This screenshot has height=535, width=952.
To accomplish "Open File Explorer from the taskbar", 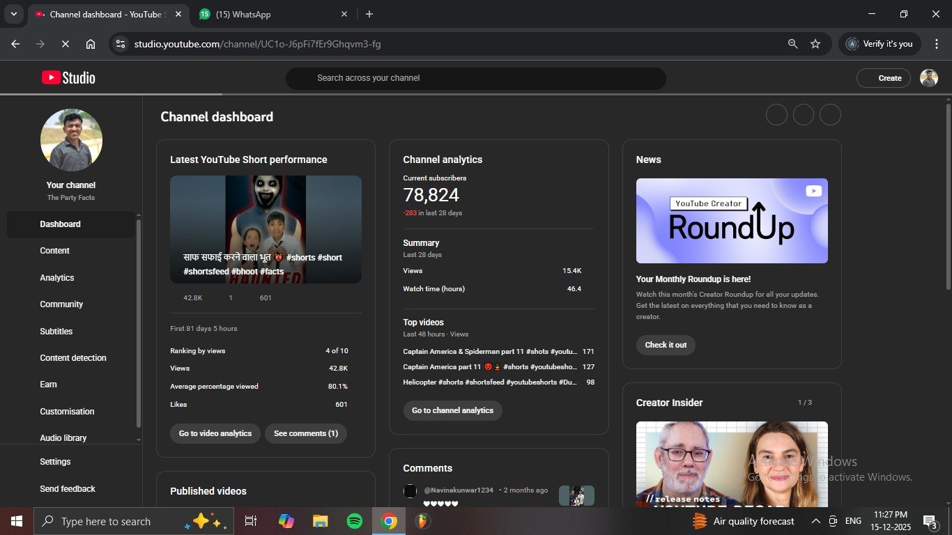I will click(x=320, y=521).
